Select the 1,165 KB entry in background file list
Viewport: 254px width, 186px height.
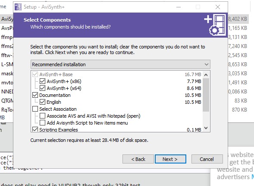click(x=238, y=28)
